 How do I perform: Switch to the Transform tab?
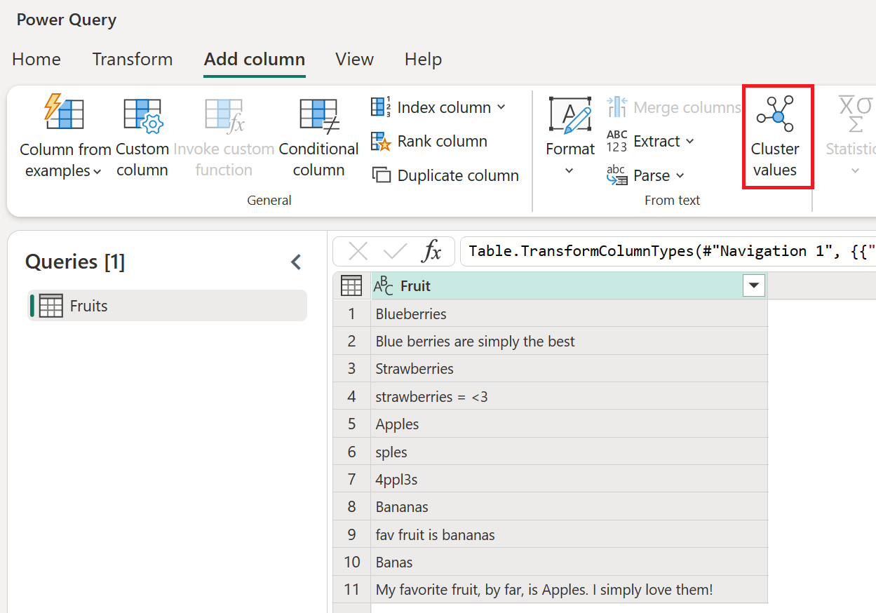[133, 60]
